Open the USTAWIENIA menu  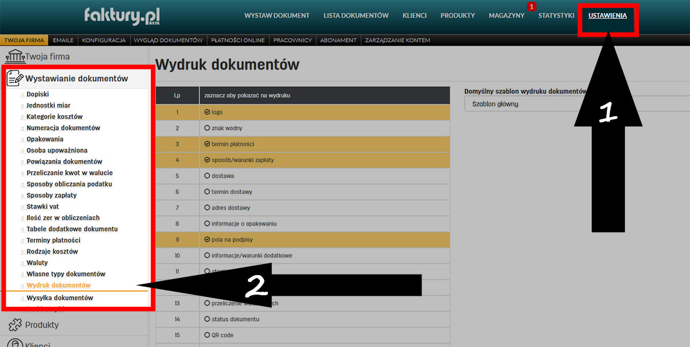point(607,16)
